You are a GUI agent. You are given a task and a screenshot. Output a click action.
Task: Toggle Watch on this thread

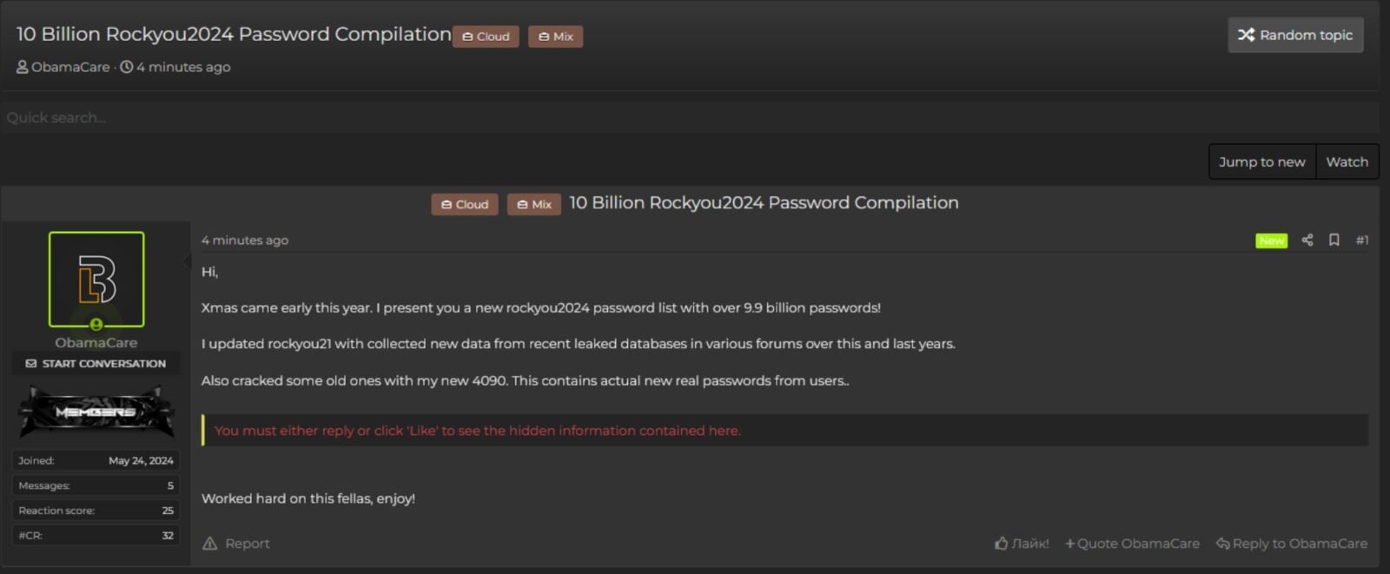click(x=1347, y=162)
